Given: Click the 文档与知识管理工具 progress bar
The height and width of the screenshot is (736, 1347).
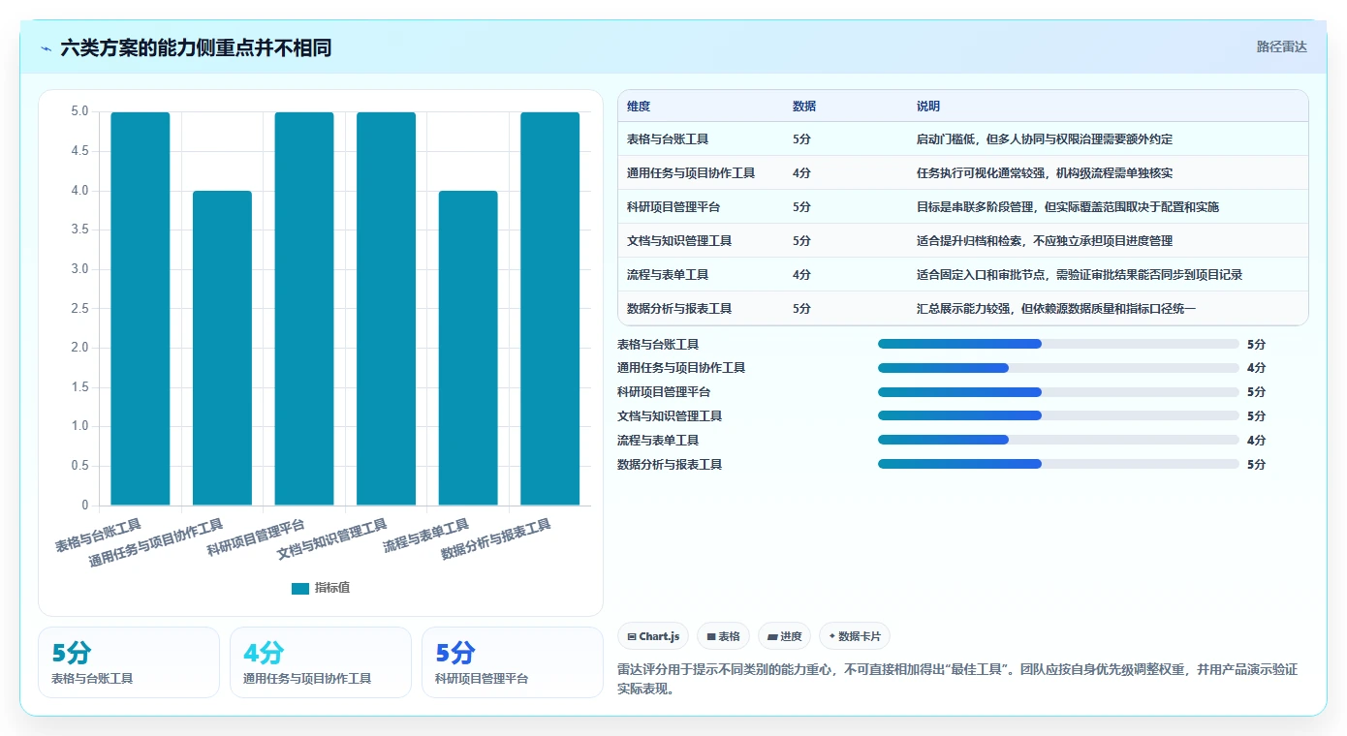Looking at the screenshot, I should [x=1058, y=416].
